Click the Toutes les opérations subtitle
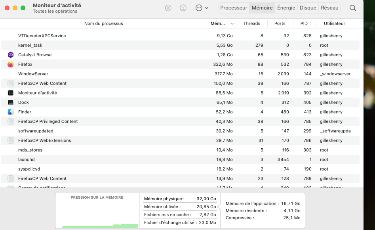Viewport: 375px width, 230px height. point(55,11)
